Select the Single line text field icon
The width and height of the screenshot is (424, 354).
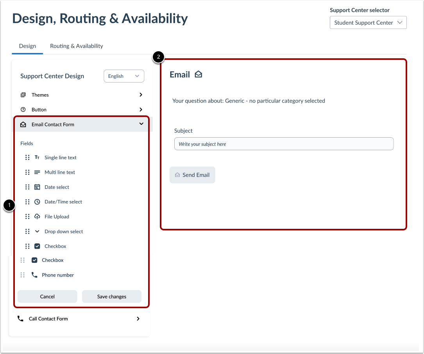pos(37,157)
